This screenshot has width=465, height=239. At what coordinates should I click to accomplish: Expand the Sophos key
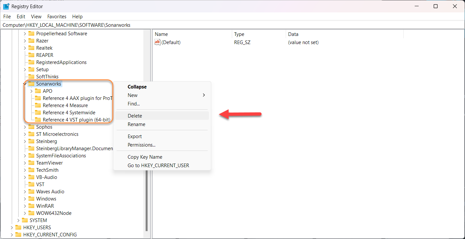(25, 127)
